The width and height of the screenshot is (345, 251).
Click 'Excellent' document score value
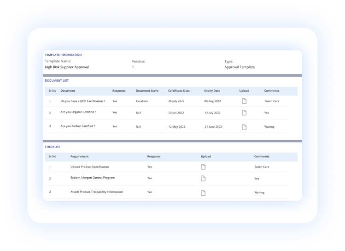pos(142,101)
